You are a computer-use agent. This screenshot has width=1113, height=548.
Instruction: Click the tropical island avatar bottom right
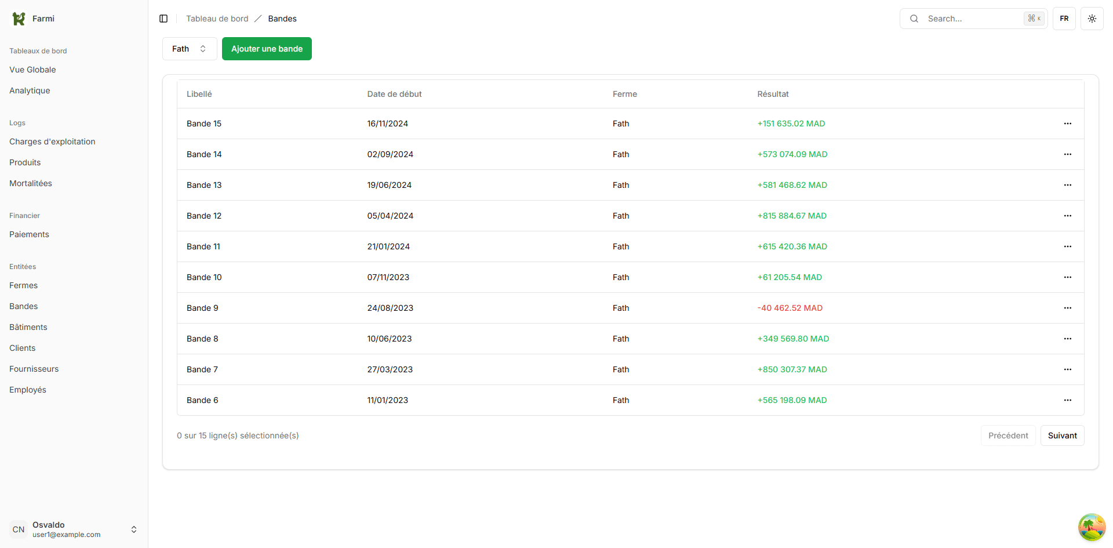1092,527
